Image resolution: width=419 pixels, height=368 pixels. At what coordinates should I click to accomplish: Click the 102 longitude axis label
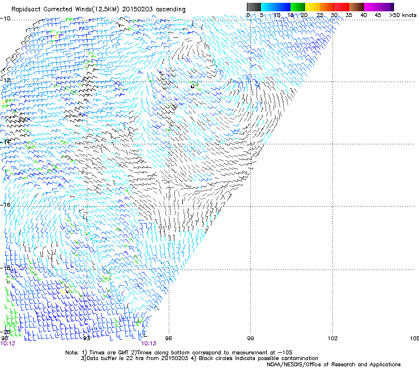point(333,339)
